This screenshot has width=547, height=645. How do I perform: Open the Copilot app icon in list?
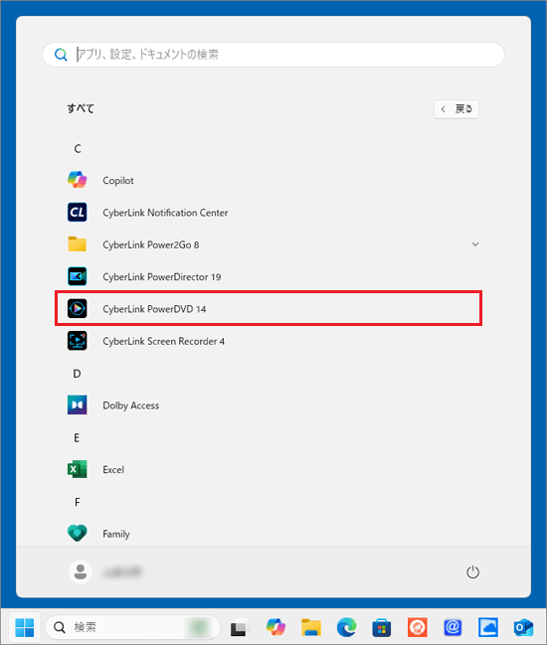point(77,180)
